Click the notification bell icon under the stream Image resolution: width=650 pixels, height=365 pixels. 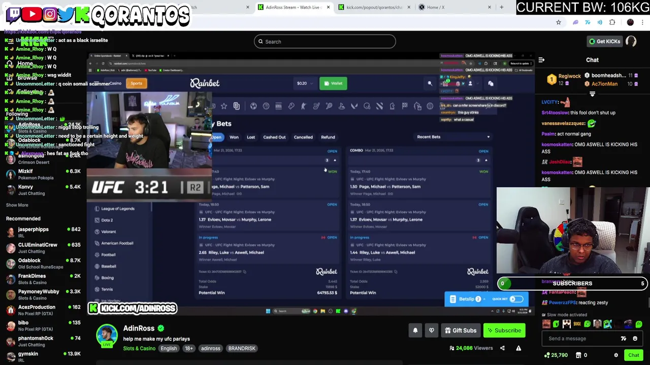[415, 331]
